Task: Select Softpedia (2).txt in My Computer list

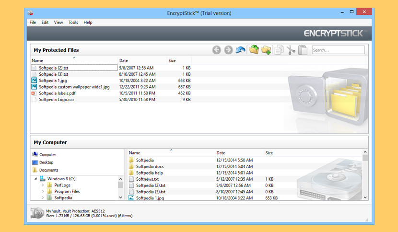Action: click(151, 186)
